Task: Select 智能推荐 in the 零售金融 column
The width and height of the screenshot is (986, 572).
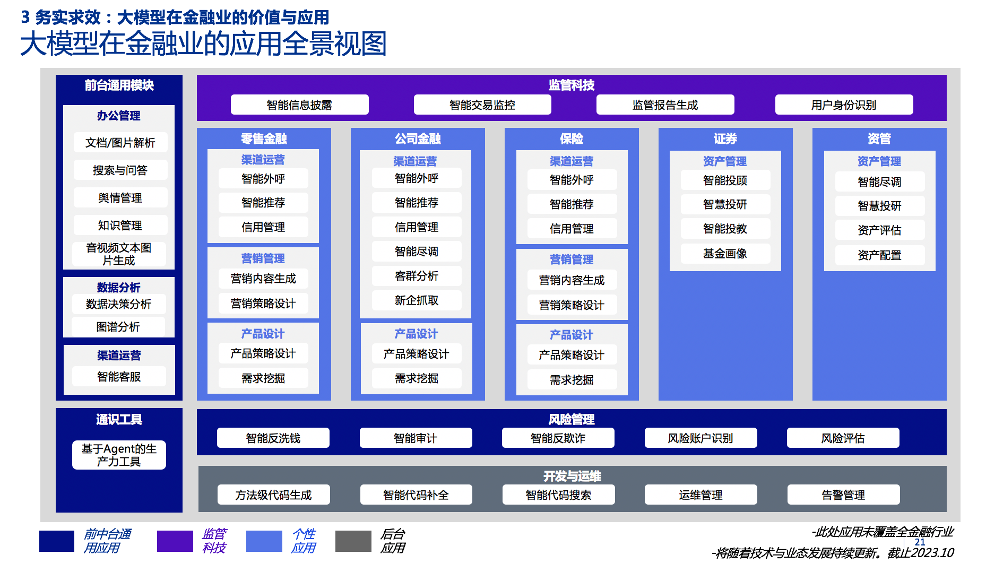Action: (263, 202)
